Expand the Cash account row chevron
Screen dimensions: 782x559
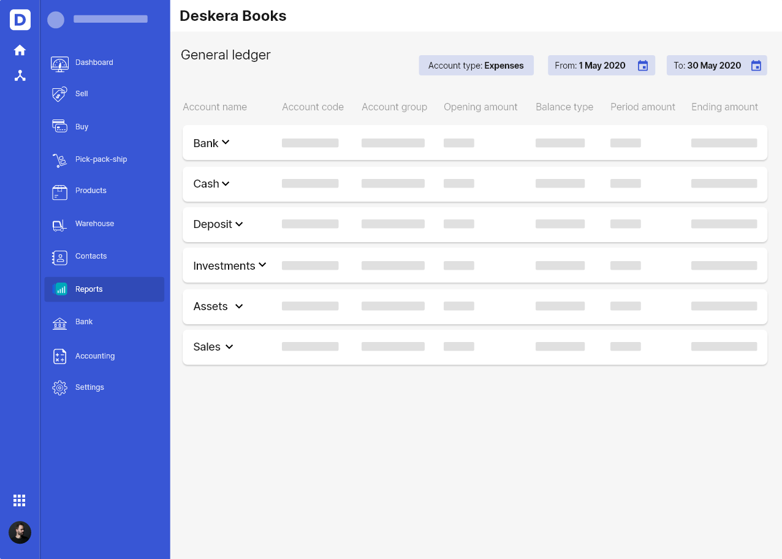[226, 183]
